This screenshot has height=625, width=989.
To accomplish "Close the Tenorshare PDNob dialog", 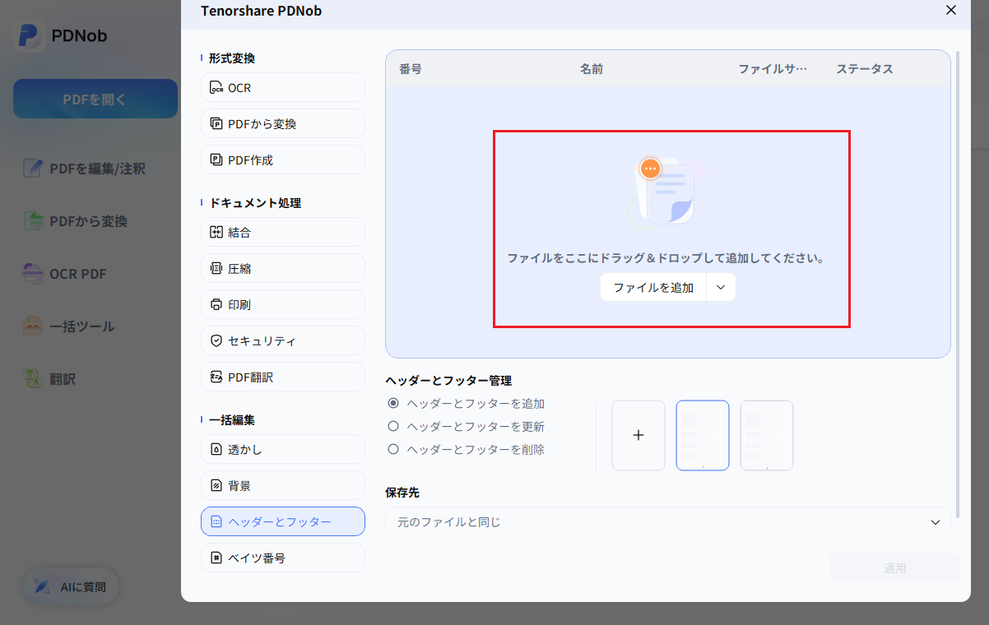I will [x=951, y=10].
